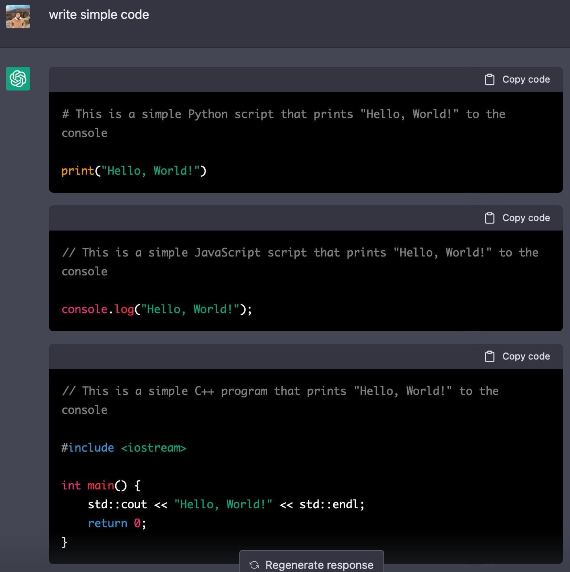The height and width of the screenshot is (572, 570).
Task: Click the "int main() {" line
Action: [x=101, y=485]
